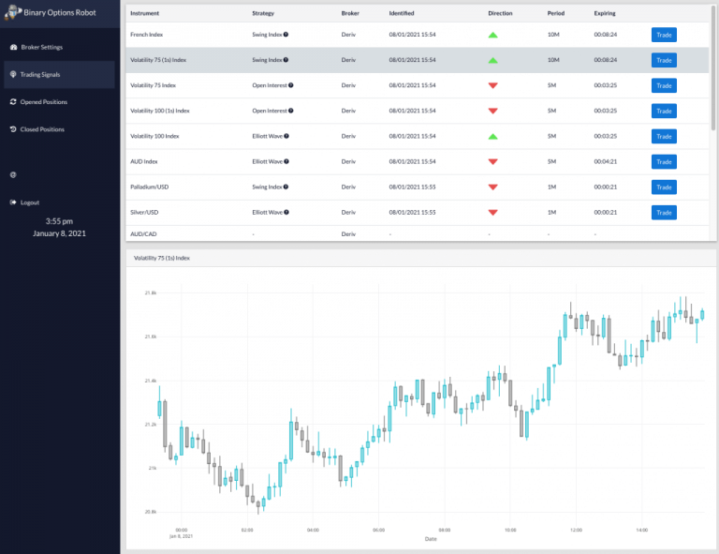This screenshot has width=719, height=554.
Task: Click the green up arrow for French Index
Action: 493,35
